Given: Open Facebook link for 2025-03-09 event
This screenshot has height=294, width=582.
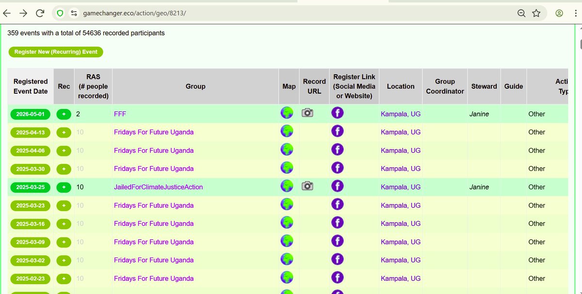Looking at the screenshot, I should coord(338,241).
